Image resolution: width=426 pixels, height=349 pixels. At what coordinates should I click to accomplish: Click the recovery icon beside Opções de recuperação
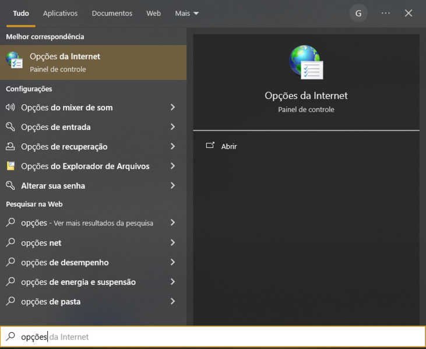point(10,146)
